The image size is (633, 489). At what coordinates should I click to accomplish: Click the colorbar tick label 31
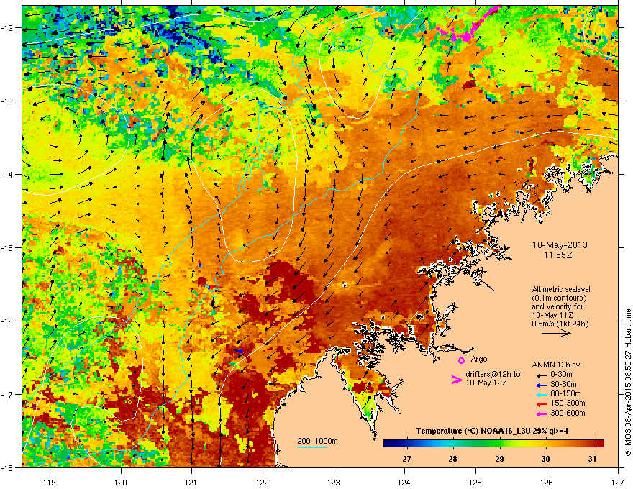[x=592, y=459]
